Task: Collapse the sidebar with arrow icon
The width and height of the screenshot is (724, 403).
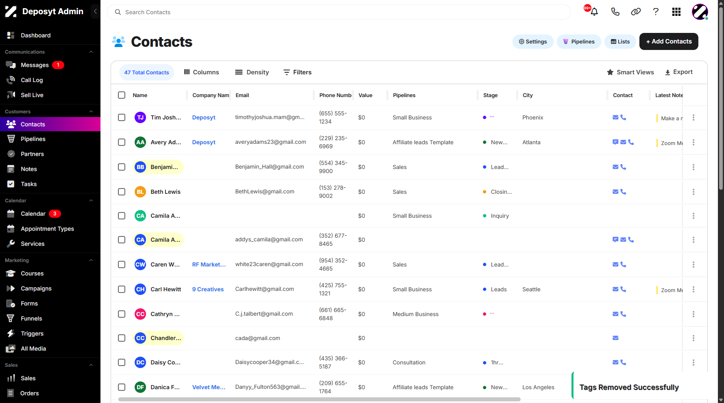Action: pyautogui.click(x=95, y=11)
